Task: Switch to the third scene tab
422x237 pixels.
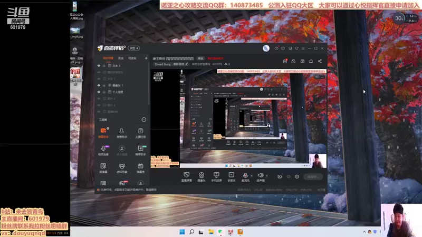Action: point(132,58)
